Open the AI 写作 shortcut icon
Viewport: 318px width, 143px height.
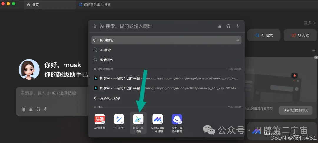coord(119,119)
